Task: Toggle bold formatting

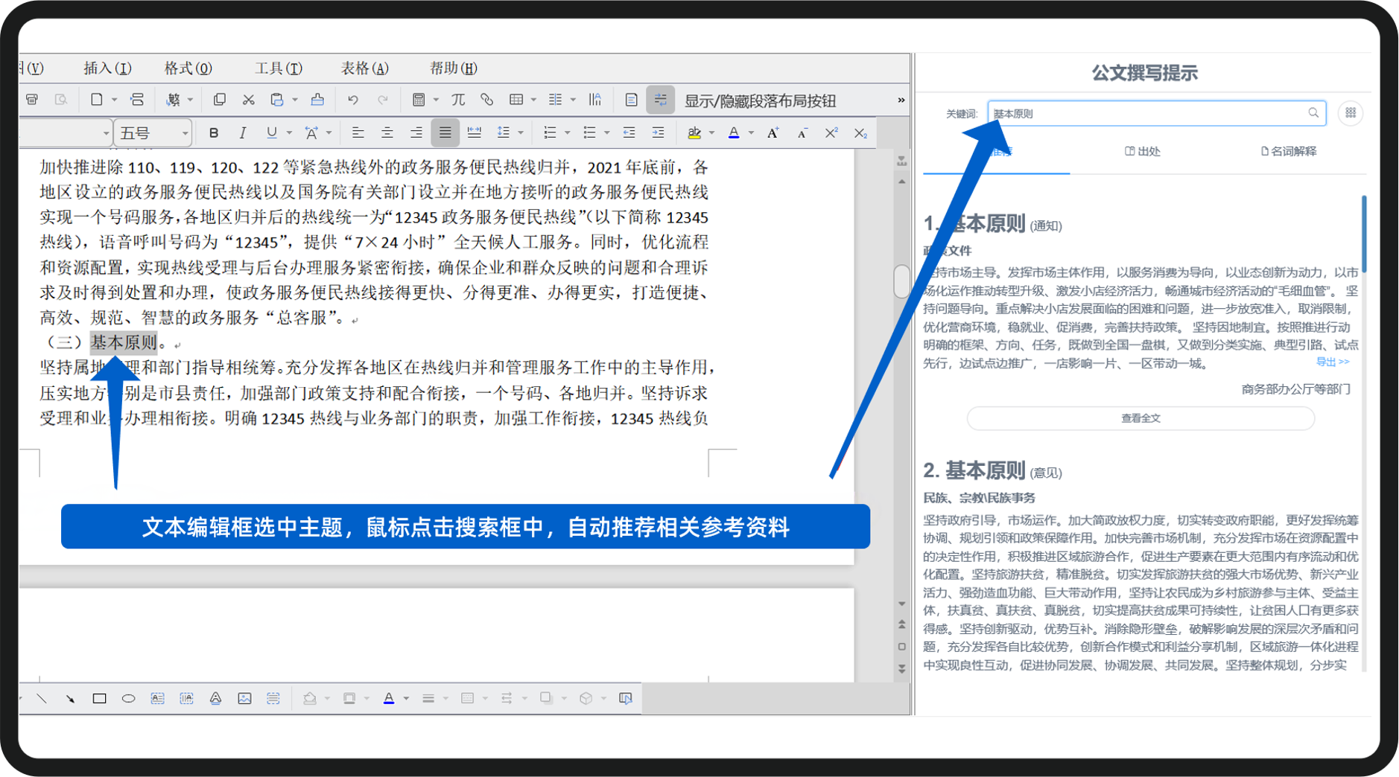Action: pos(214,133)
